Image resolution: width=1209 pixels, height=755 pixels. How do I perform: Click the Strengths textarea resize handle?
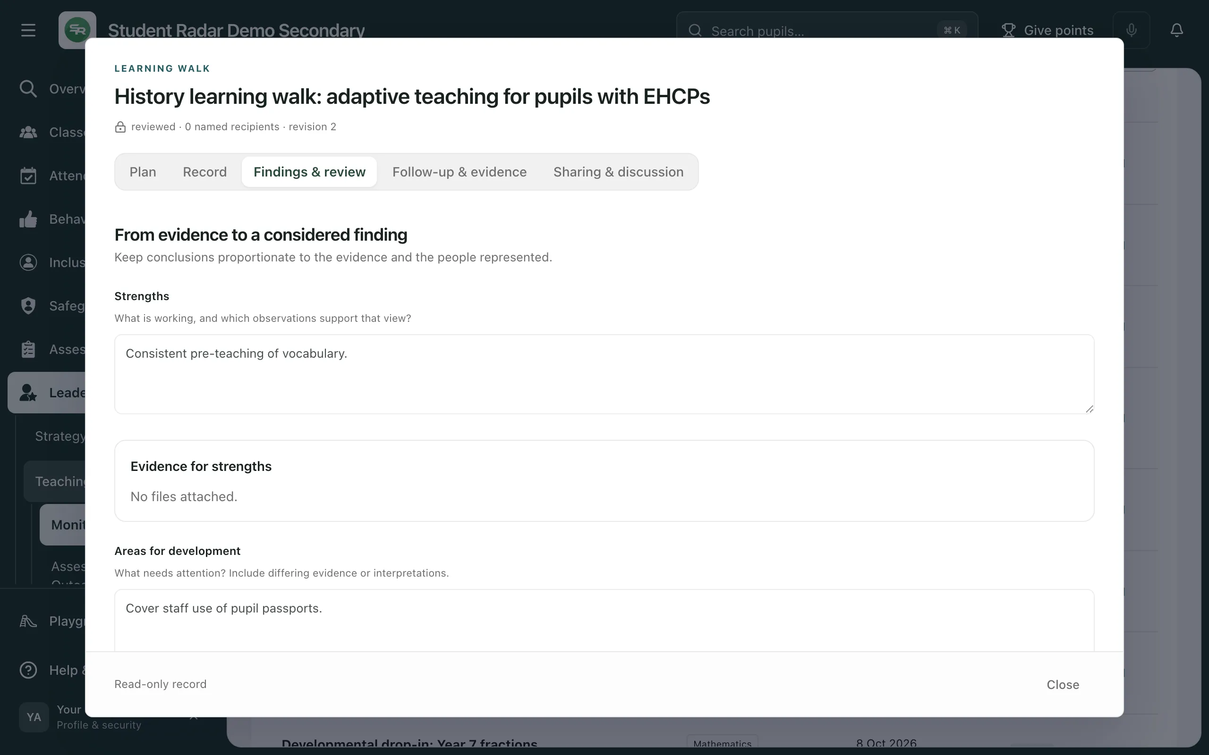(x=1089, y=409)
